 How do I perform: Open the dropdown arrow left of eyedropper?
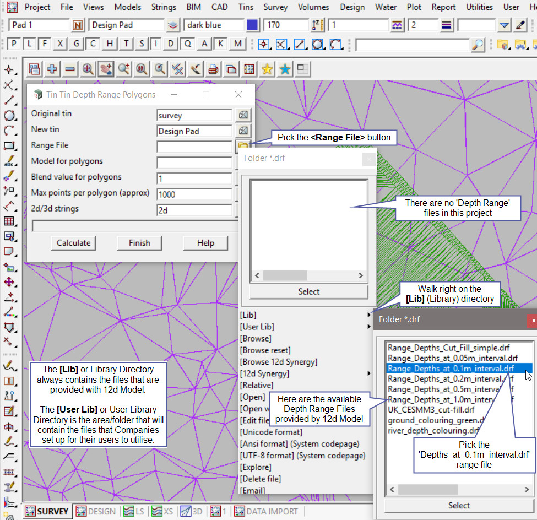click(x=505, y=25)
